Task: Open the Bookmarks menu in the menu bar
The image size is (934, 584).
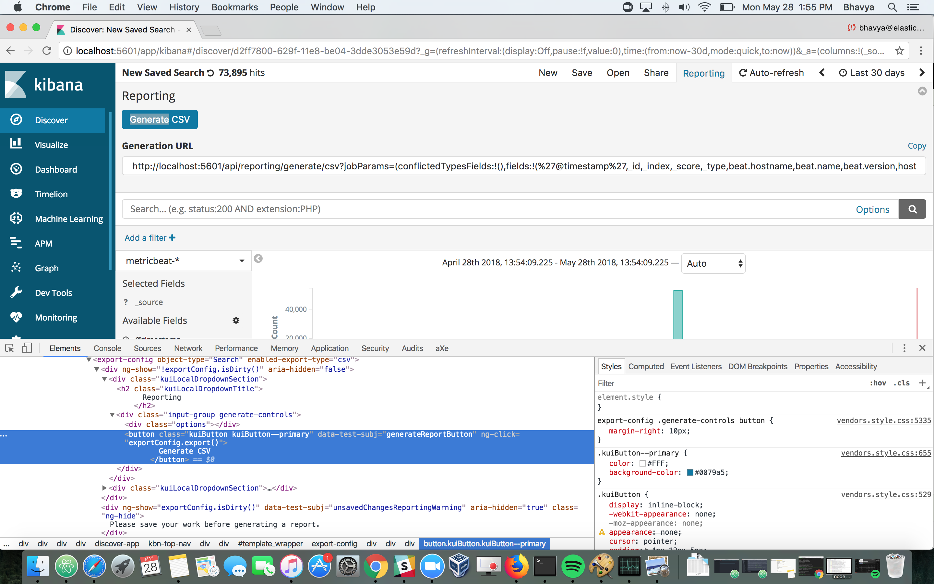Action: click(x=234, y=7)
